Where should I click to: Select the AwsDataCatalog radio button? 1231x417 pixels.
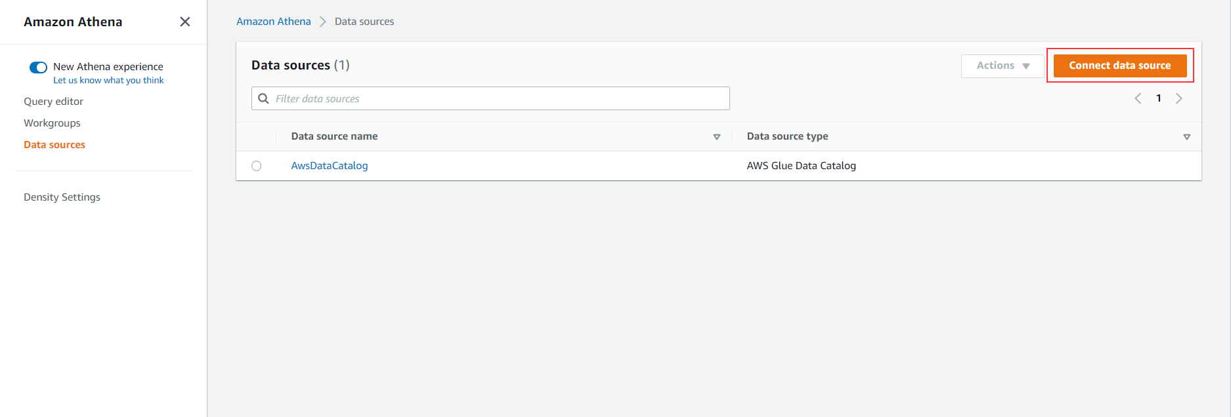click(x=257, y=166)
